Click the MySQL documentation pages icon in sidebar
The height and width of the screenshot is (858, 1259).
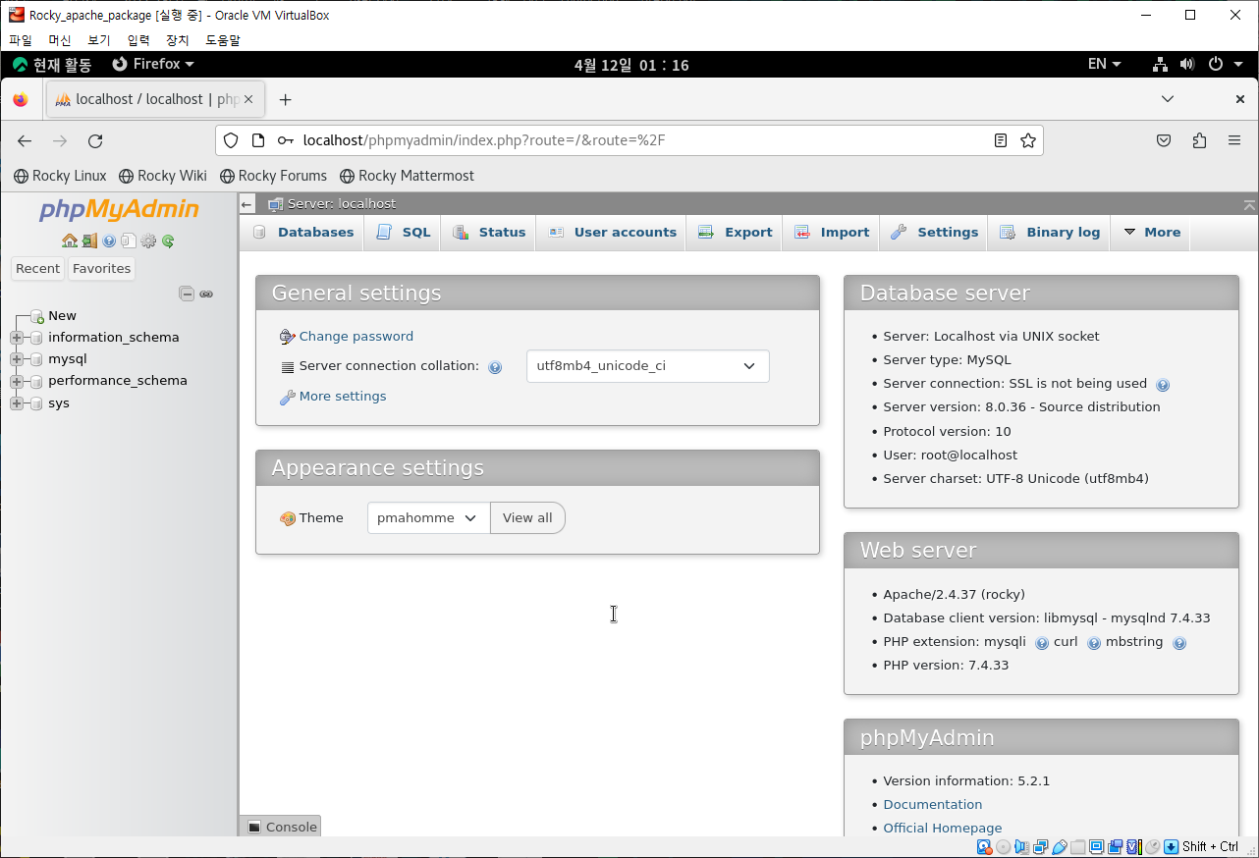coord(129,241)
